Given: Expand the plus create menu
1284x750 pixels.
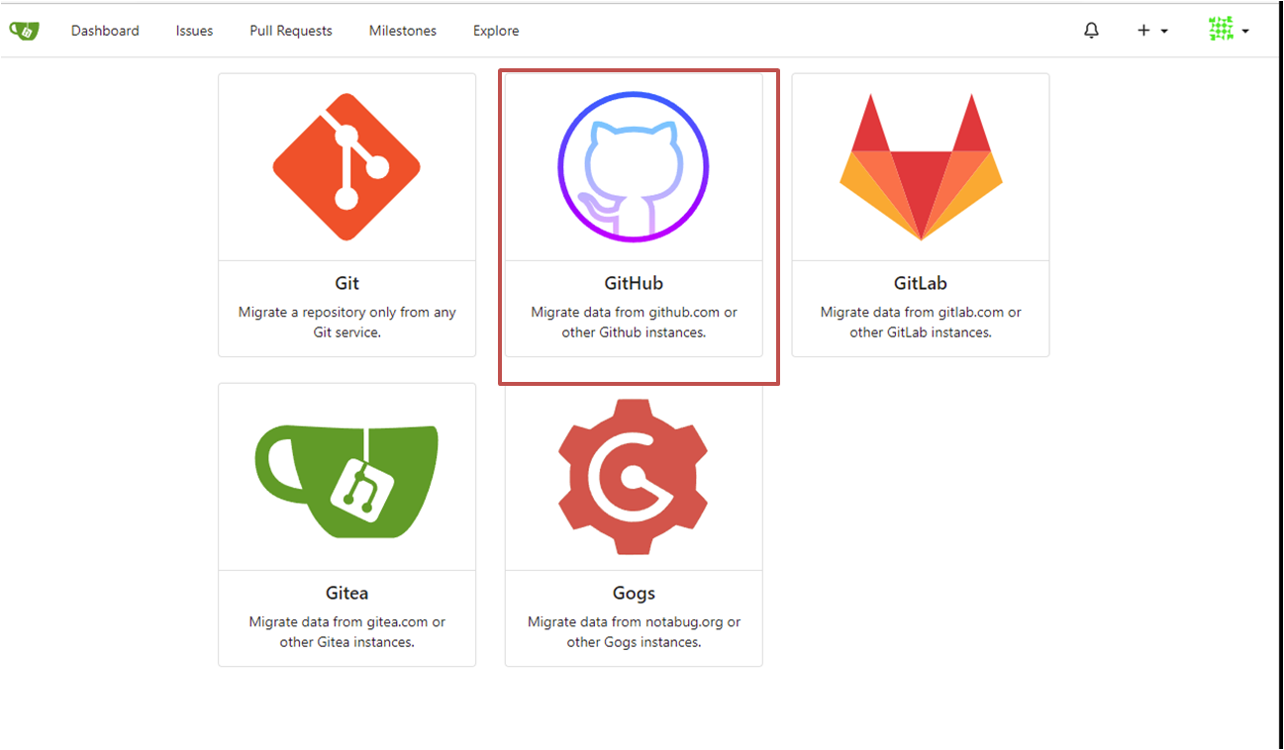Looking at the screenshot, I should 1152,31.
